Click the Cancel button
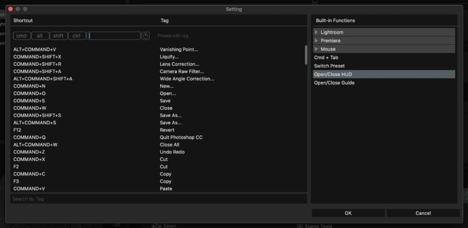 click(423, 213)
